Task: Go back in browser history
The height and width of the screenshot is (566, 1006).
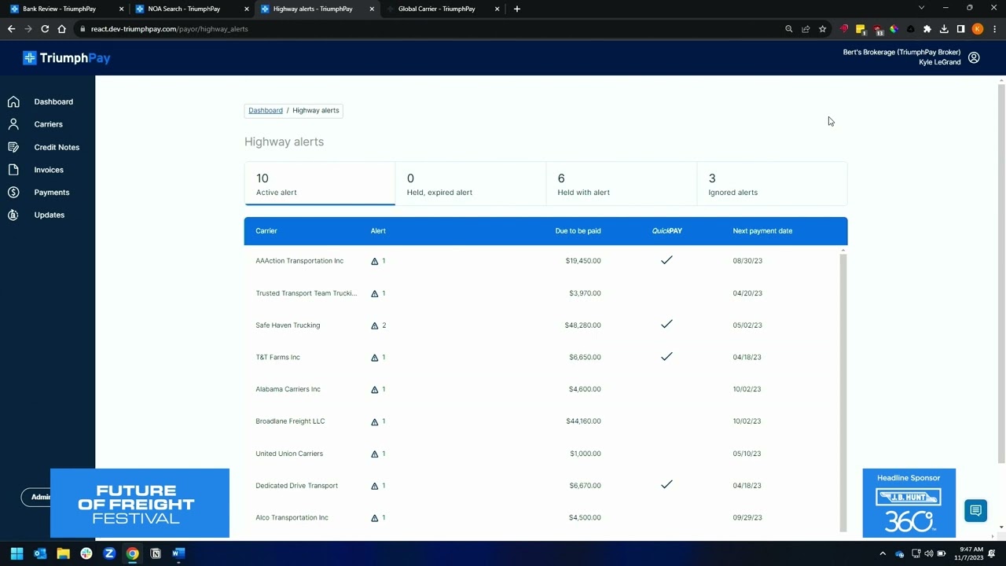Action: (11, 29)
